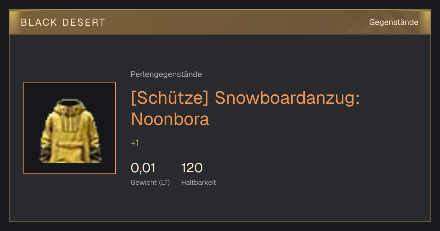Click the Haltbarkeit label
440x231 pixels.
pyautogui.click(x=198, y=182)
